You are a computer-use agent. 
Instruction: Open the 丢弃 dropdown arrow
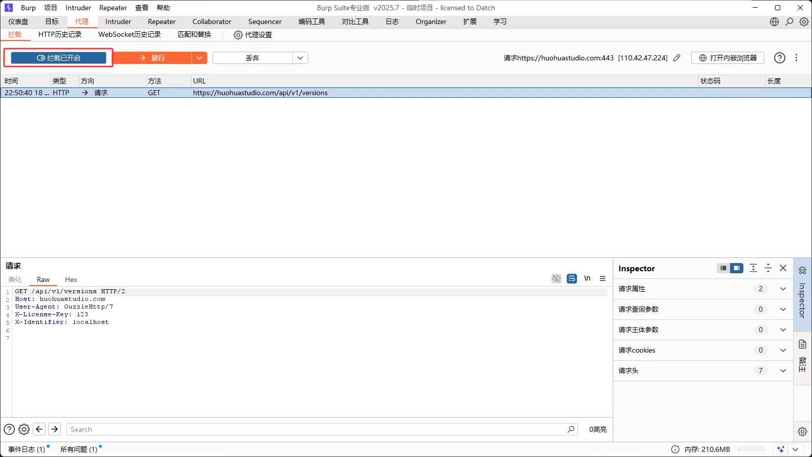pyautogui.click(x=300, y=58)
